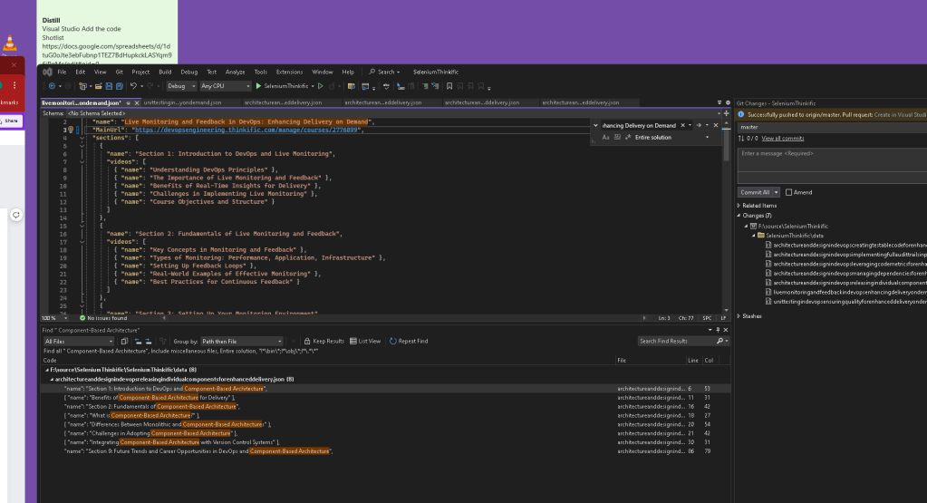This screenshot has width=927, height=503.
Task: Expand all results in Find panel
Action: pyautogui.click(x=149, y=341)
